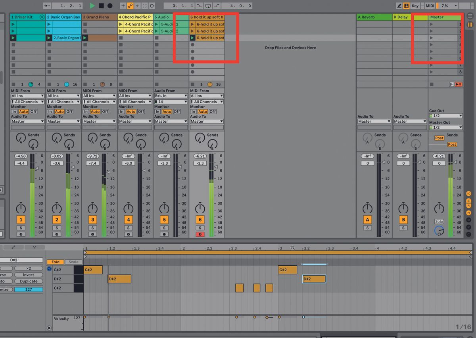Start playback with the green Play button
The height and width of the screenshot is (338, 476).
[92, 6]
